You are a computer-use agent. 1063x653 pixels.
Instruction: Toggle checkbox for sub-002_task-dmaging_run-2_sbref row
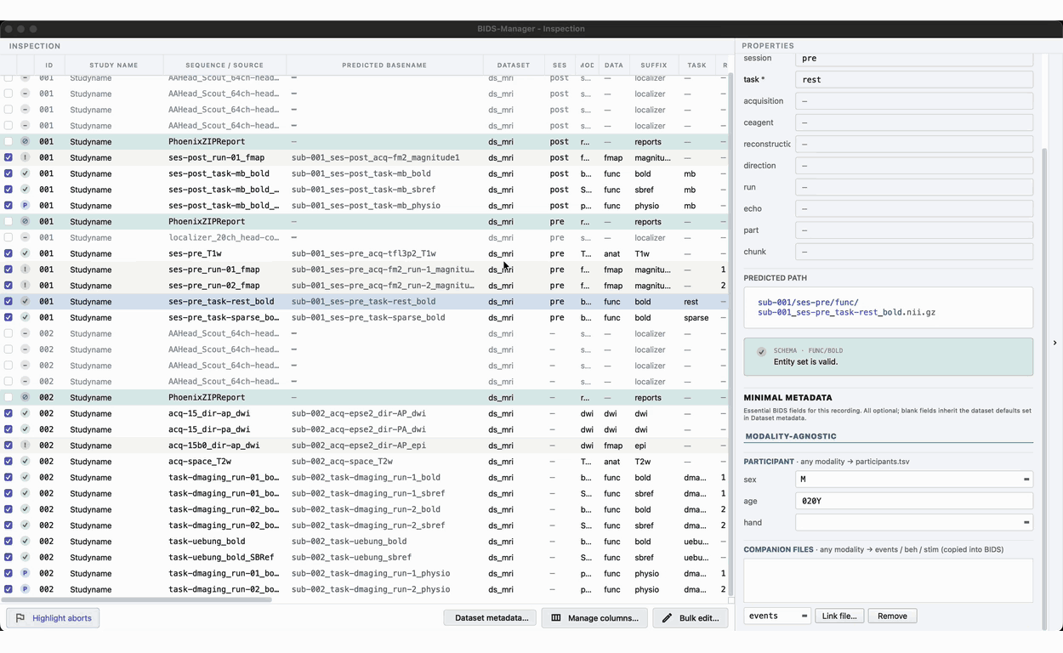tap(9, 525)
